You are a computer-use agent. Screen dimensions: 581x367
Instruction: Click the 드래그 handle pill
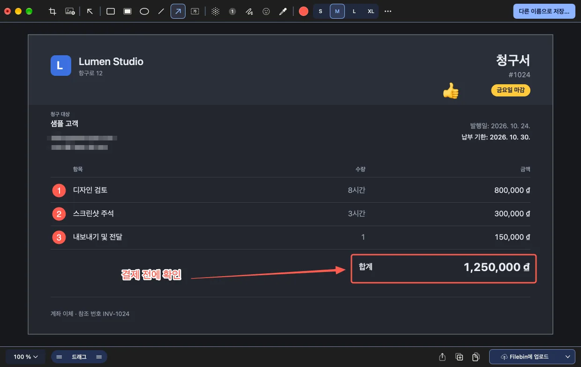(79, 357)
